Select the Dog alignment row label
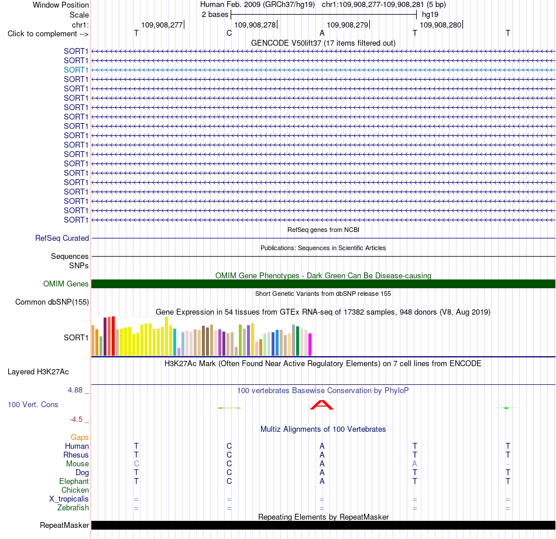 pyautogui.click(x=82, y=473)
